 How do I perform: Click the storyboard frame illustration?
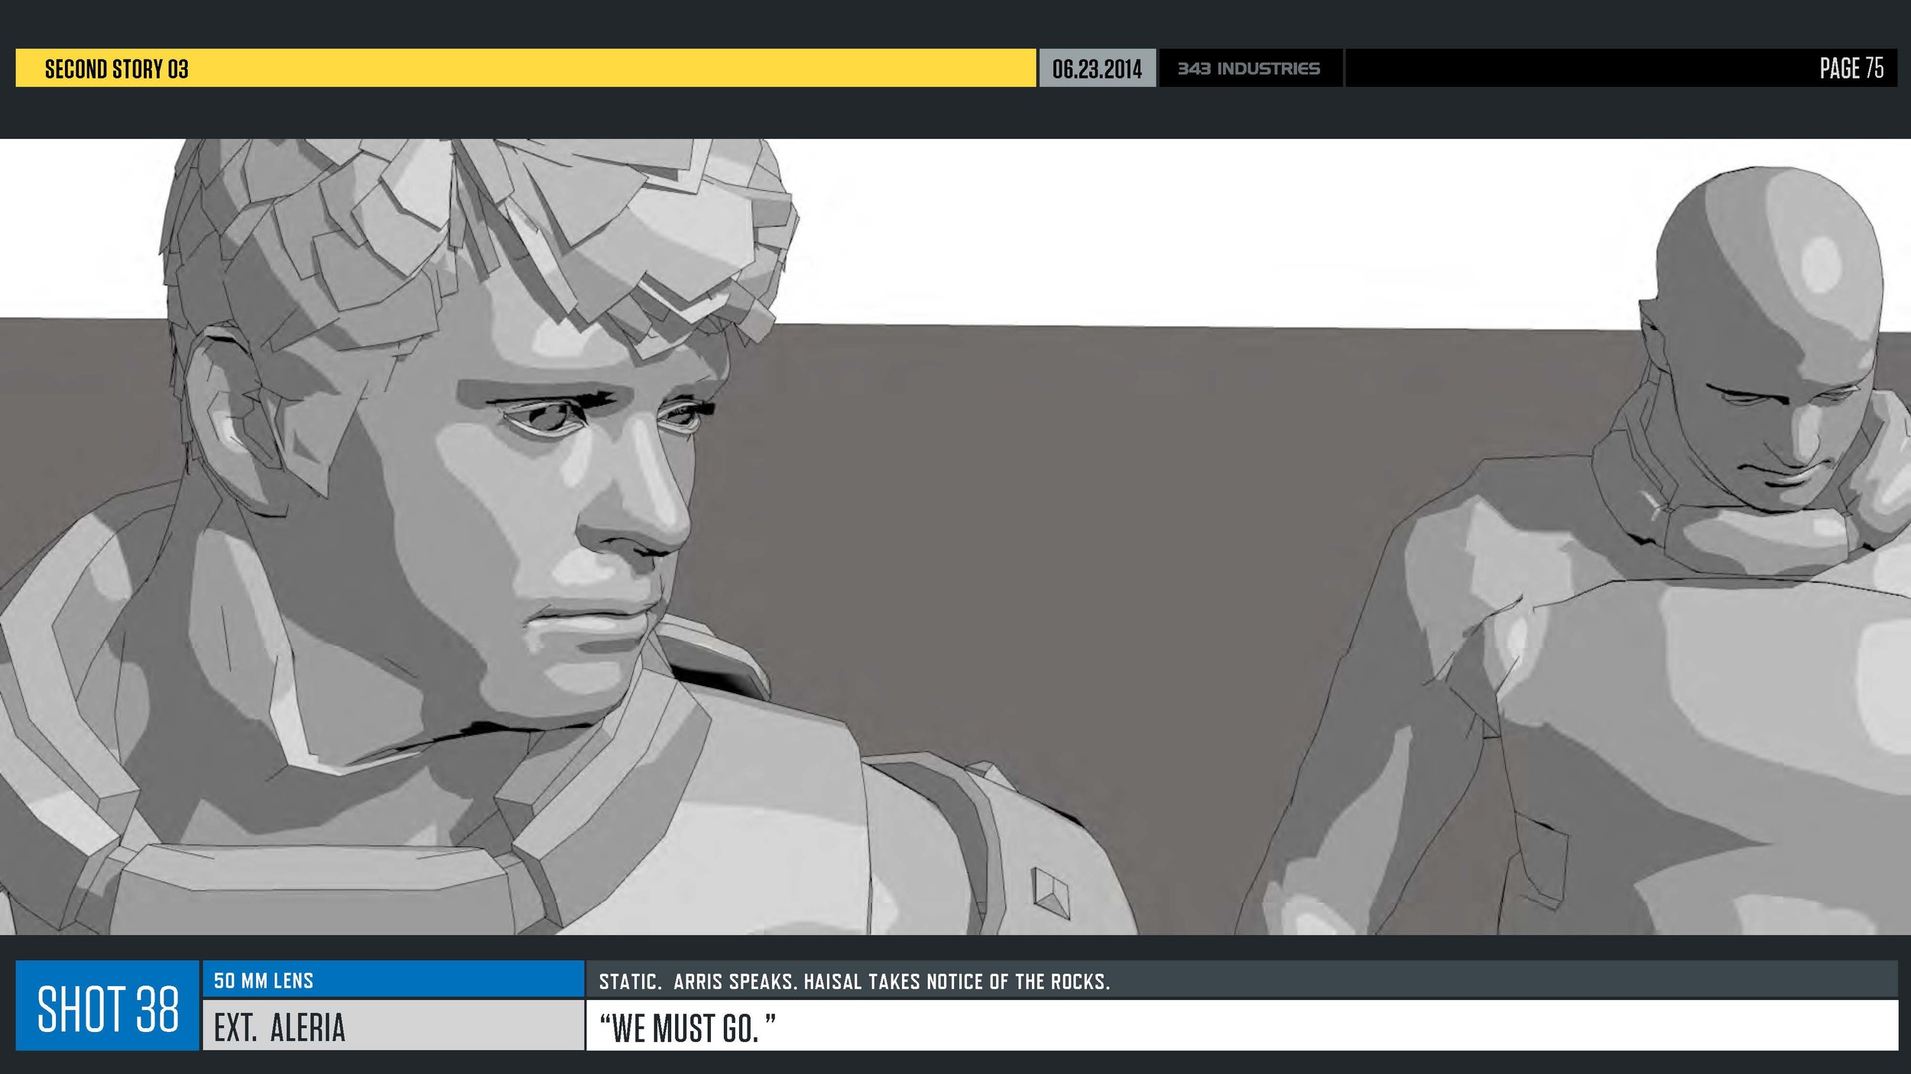point(955,536)
